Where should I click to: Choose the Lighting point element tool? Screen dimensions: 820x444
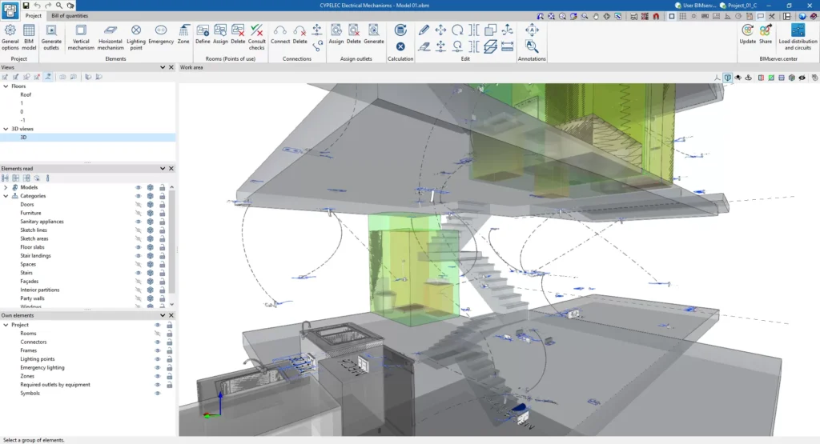136,35
